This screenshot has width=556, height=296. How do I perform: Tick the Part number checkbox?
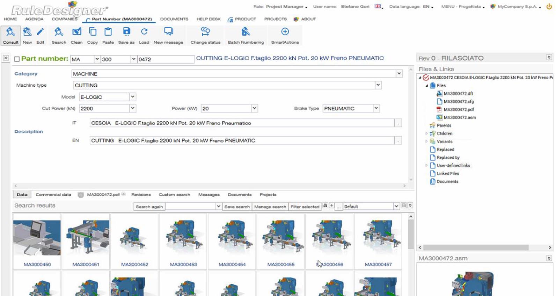17,59
